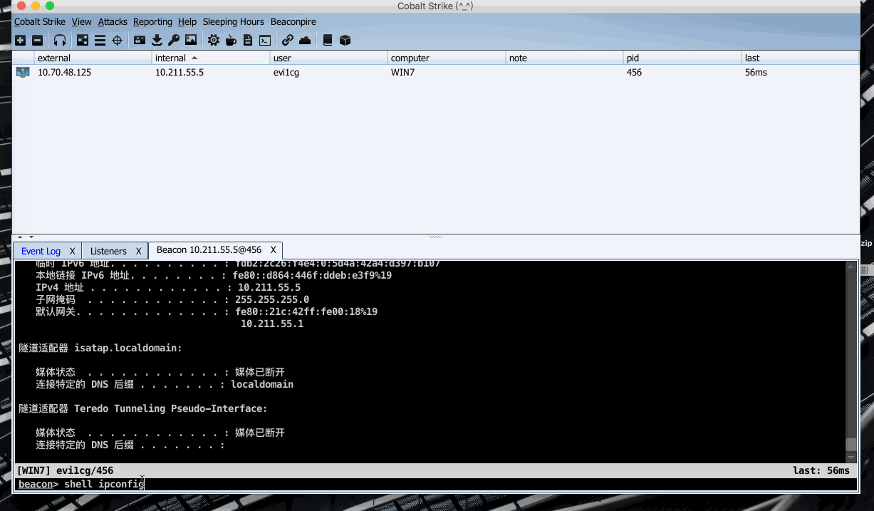Click the Scripted Web Delivery terminal icon
The image size is (874, 511).
point(265,41)
